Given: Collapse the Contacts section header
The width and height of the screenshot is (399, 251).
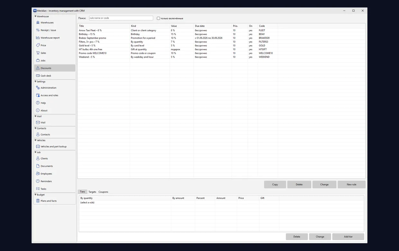Looking at the screenshot, I should 35,128.
